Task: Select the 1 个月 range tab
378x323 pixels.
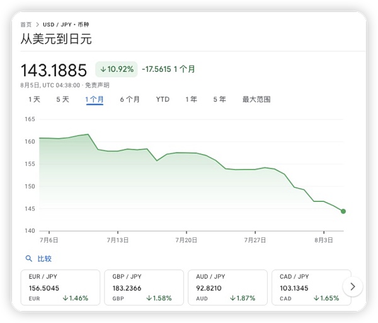Action: point(94,100)
